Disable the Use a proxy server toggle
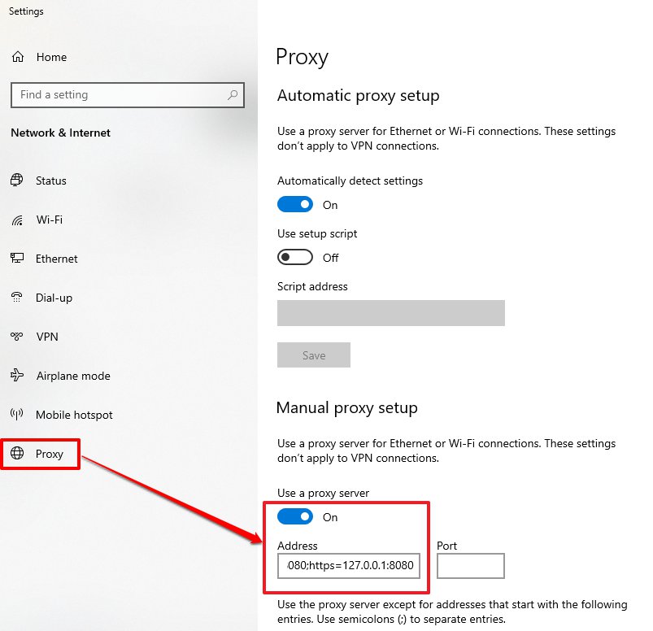This screenshot has width=653, height=631. pyautogui.click(x=295, y=517)
